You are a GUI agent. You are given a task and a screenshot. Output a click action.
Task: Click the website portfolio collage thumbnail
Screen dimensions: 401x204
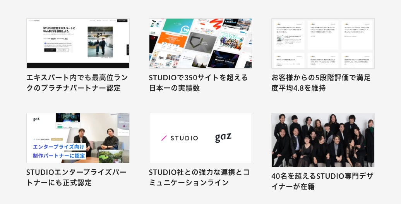click(x=200, y=43)
